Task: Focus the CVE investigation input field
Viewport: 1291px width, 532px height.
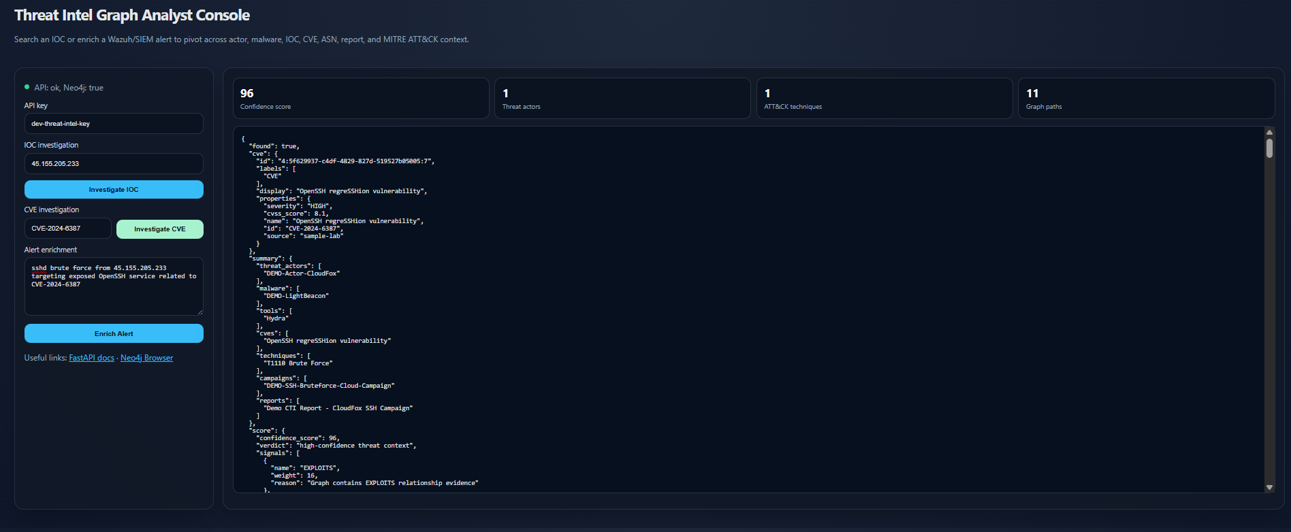Action: point(68,229)
